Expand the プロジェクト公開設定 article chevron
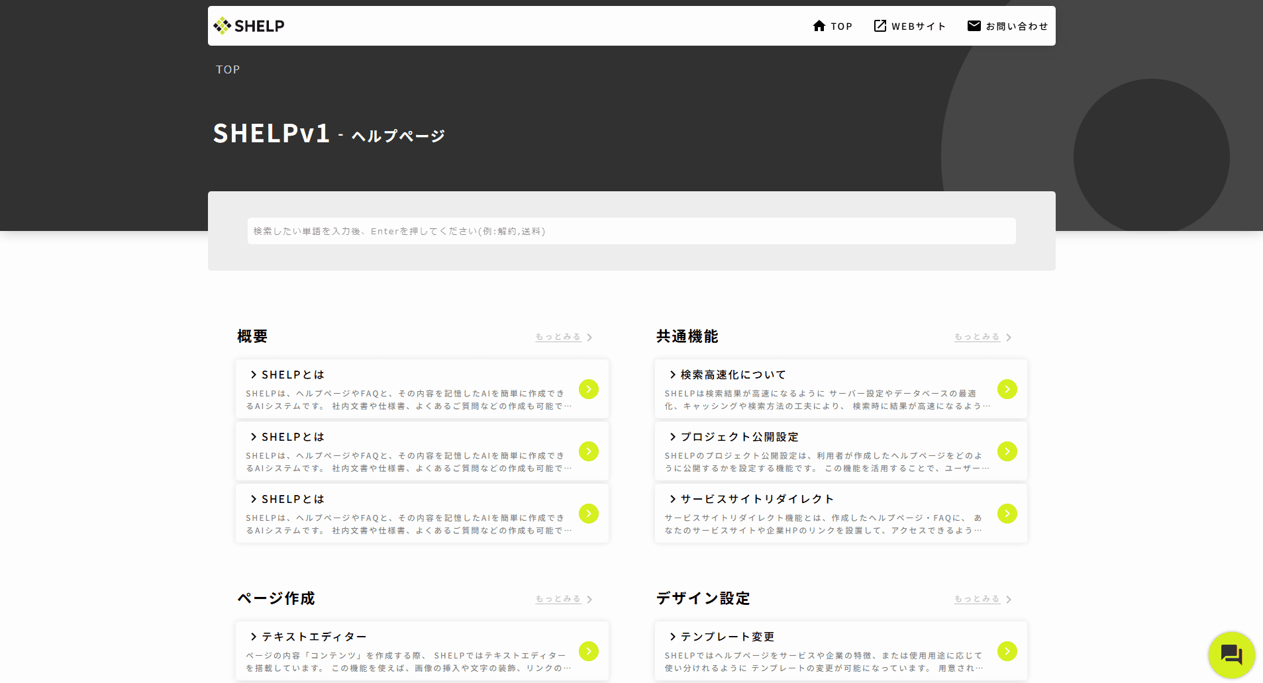 (672, 437)
